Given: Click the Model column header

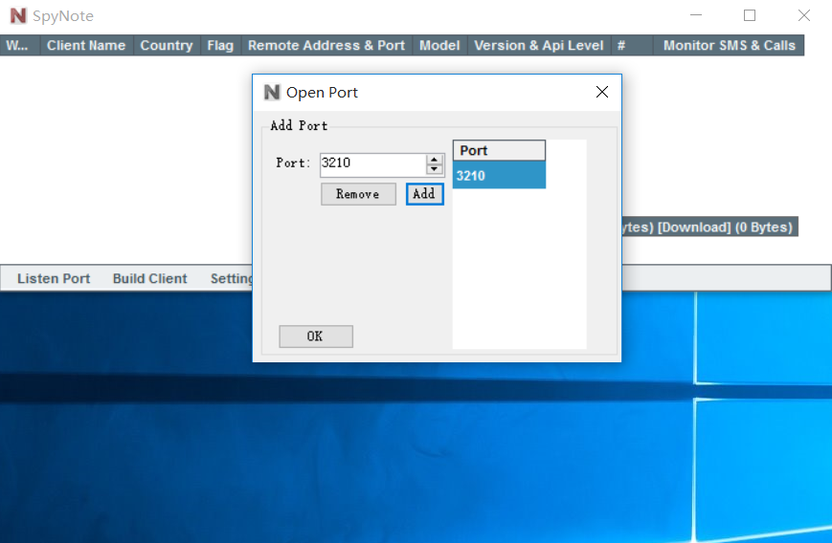Looking at the screenshot, I should click(x=439, y=46).
